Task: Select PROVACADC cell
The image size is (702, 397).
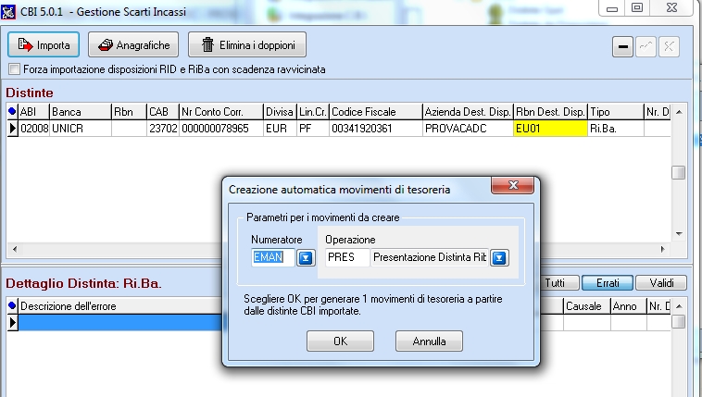Action: pyautogui.click(x=468, y=129)
